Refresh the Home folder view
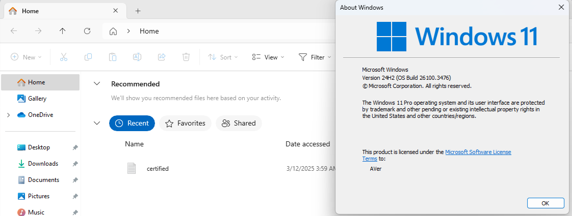The height and width of the screenshot is (216, 572). (x=87, y=31)
